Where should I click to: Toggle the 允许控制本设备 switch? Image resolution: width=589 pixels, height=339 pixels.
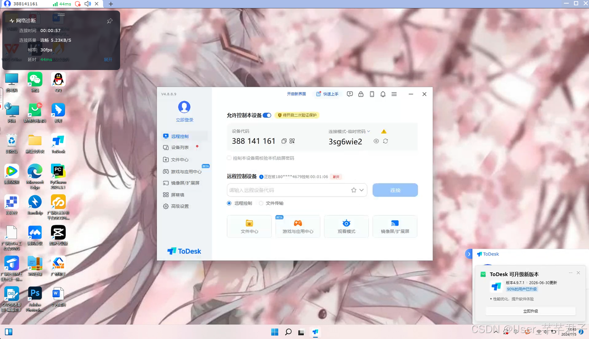pos(267,115)
